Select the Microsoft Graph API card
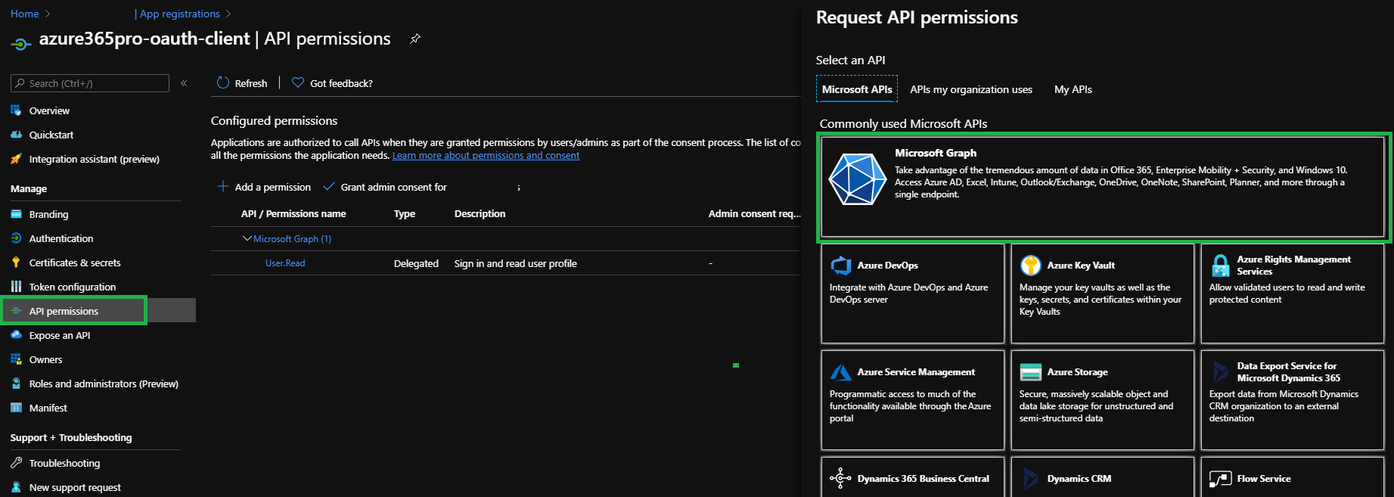 1103,187
